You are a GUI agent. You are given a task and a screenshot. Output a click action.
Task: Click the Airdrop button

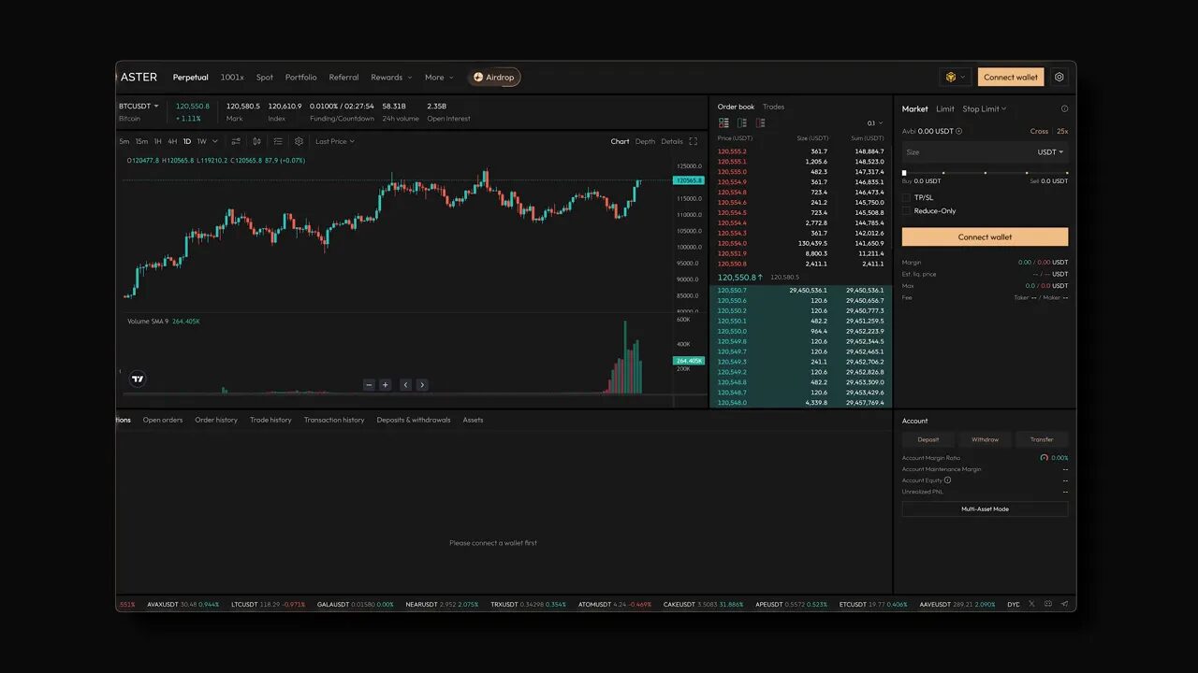pos(494,77)
